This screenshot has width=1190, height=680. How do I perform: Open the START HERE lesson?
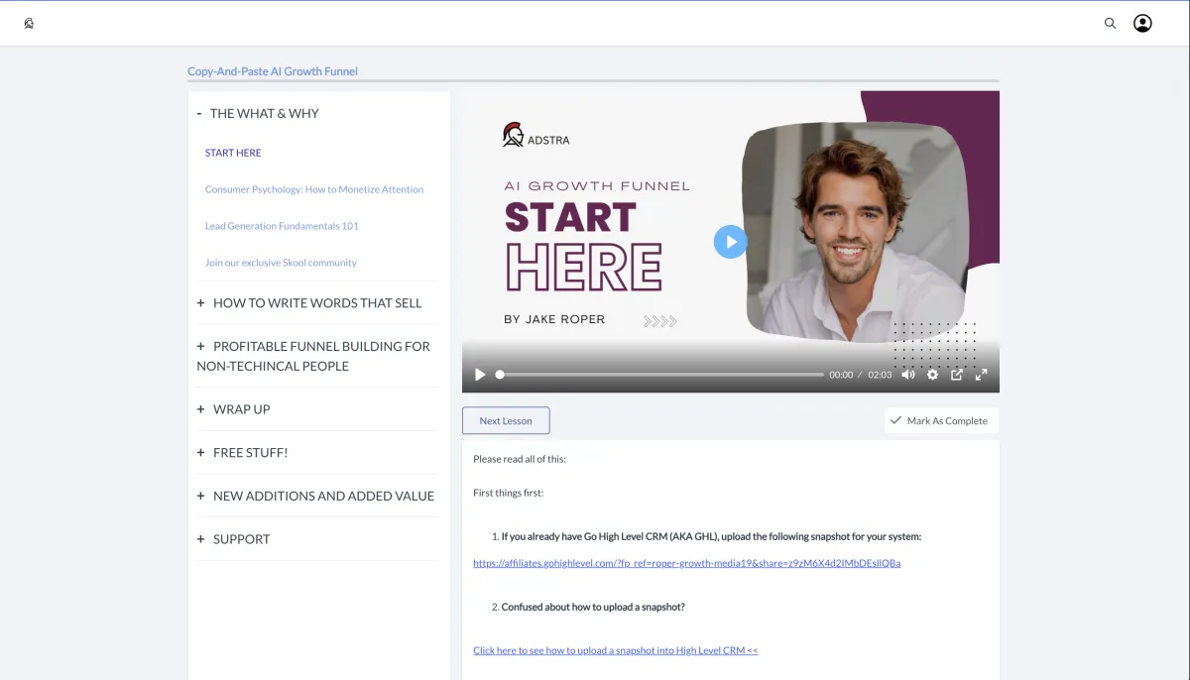[x=233, y=153]
